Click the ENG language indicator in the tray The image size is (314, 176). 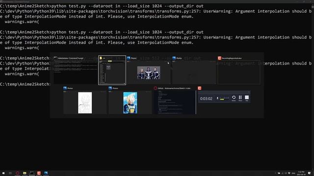pos(293,173)
